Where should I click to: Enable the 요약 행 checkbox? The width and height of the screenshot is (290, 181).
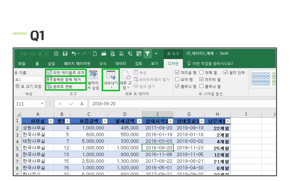coord(177,79)
